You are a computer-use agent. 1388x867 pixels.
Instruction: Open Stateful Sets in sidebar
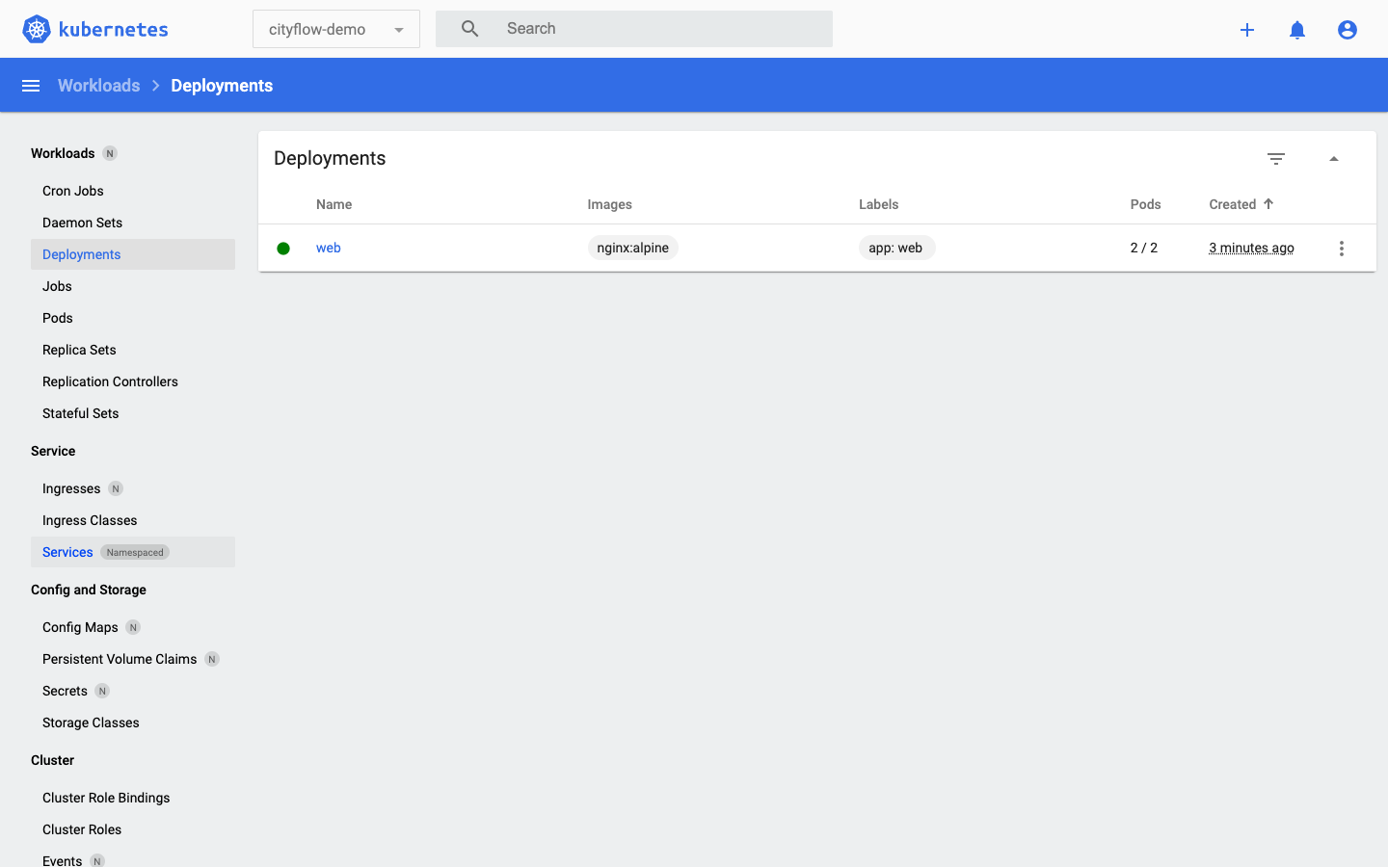click(133, 413)
